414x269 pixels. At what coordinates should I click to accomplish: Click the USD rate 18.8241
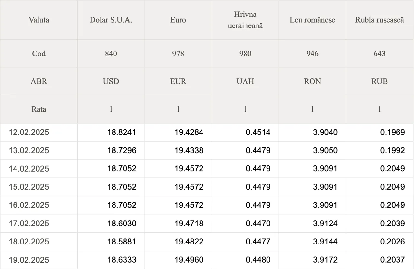[122, 132]
